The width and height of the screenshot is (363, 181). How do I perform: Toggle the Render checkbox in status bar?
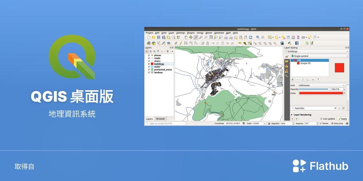coord(321,123)
